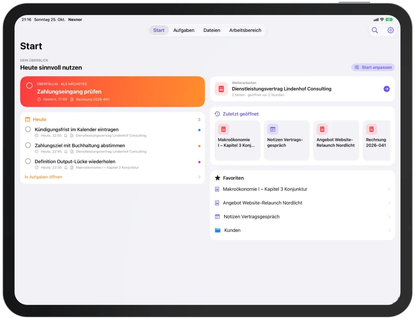Open recent card Notizen Vertragsgespräch

[287, 140]
